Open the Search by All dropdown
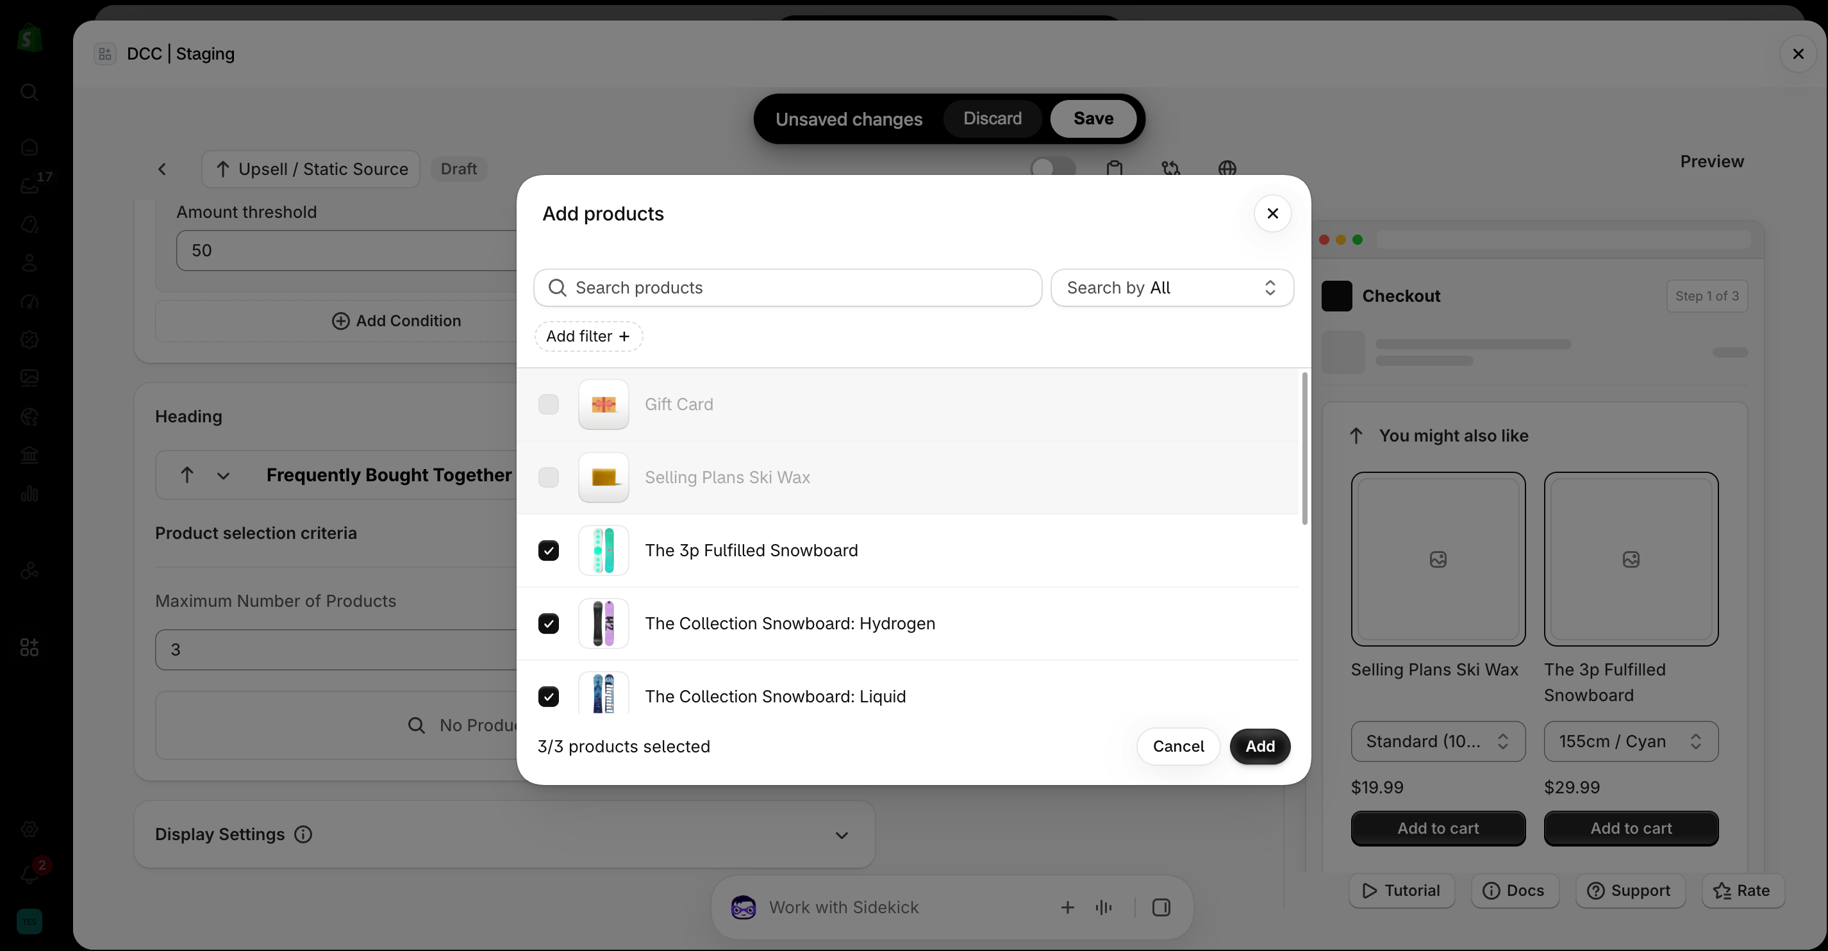The image size is (1828, 951). click(1172, 288)
